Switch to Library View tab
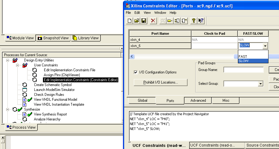The image size is (279, 149). 86,38
